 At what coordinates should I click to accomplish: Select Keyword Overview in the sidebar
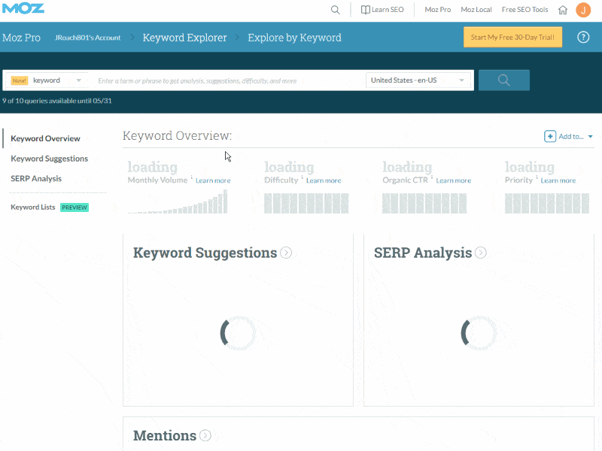tap(47, 138)
